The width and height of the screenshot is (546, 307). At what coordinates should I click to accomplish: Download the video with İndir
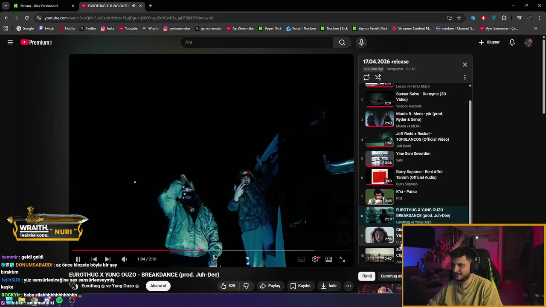pyautogui.click(x=329, y=286)
